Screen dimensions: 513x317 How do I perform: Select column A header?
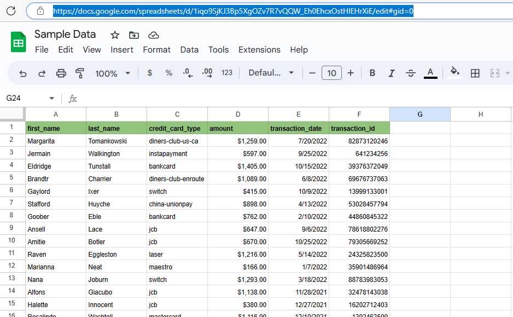click(x=56, y=114)
